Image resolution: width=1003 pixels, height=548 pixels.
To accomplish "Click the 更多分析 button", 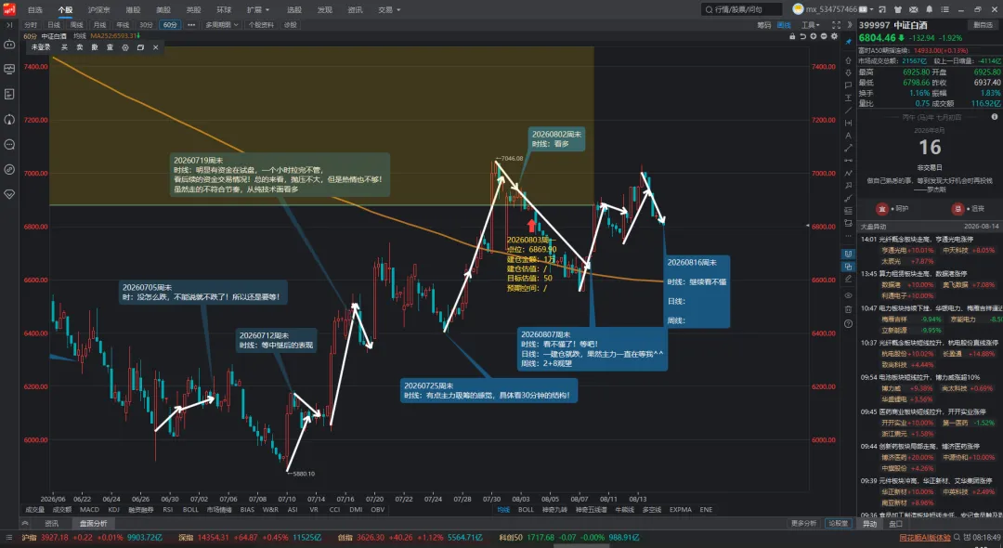I will 803,524.
